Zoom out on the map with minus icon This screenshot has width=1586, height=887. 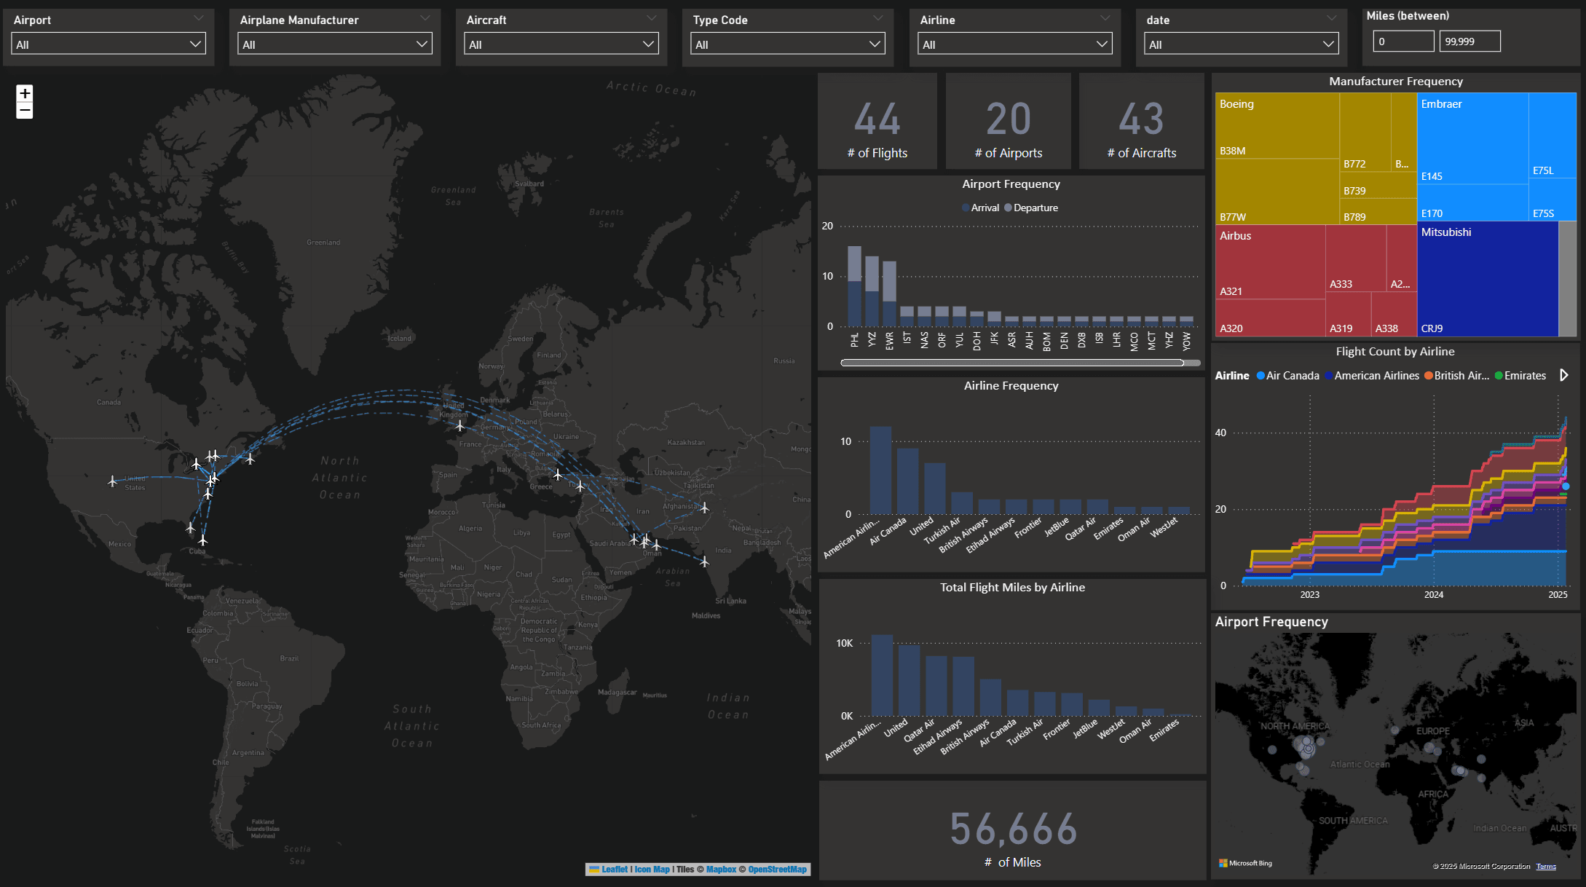[23, 109]
